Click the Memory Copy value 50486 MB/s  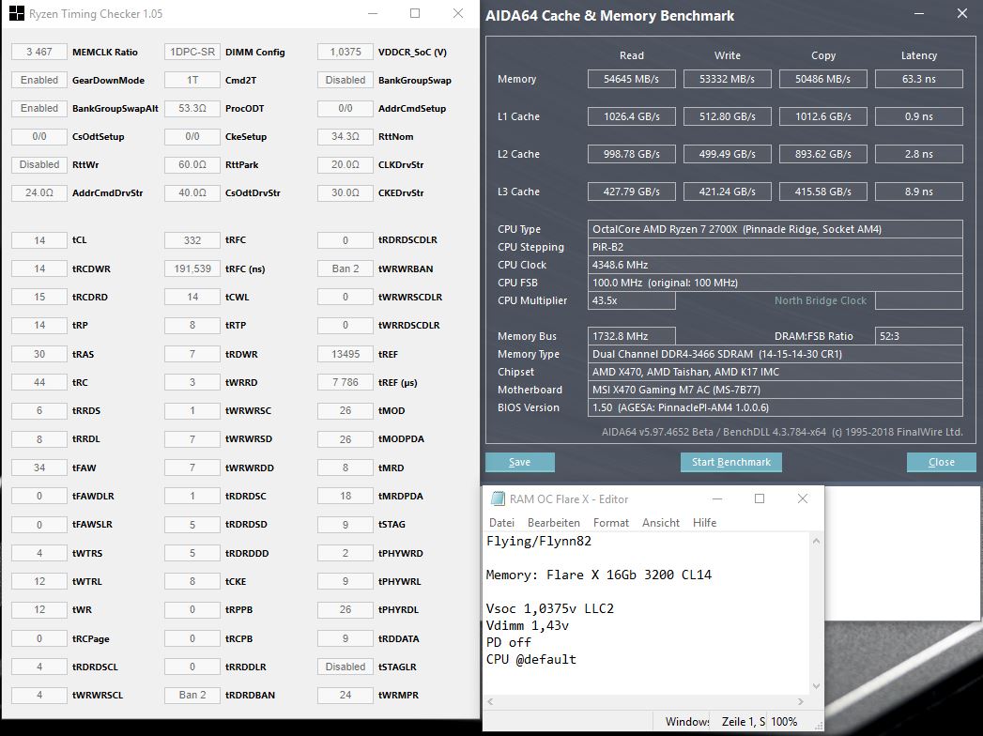pyautogui.click(x=823, y=79)
